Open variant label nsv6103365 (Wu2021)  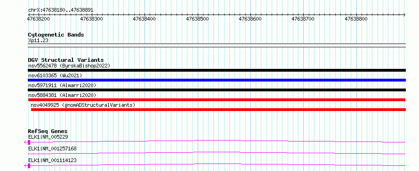pos(55,75)
